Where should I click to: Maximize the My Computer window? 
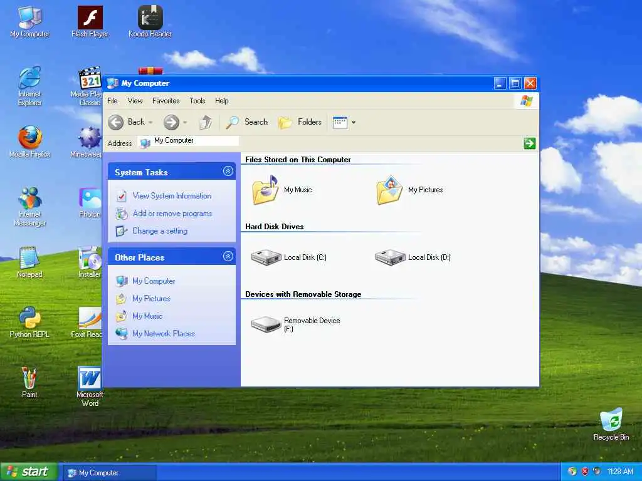coord(515,83)
